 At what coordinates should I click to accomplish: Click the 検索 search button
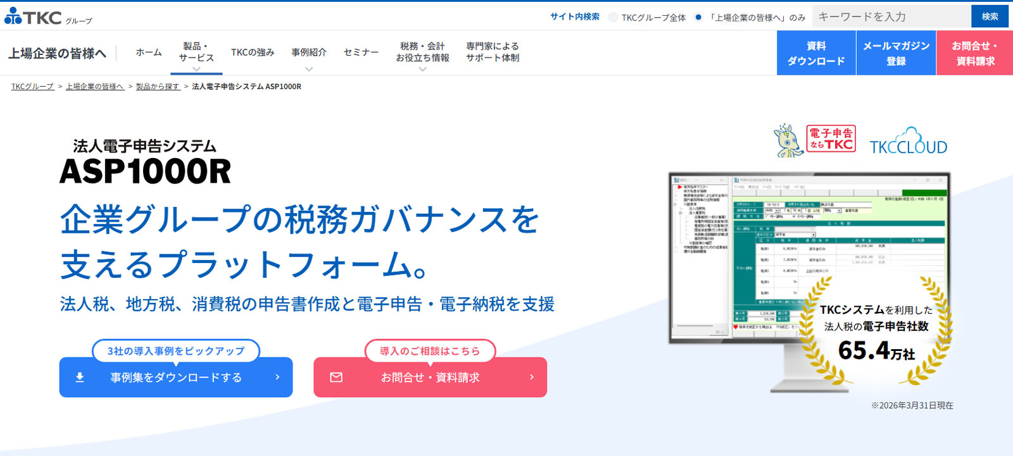coord(990,16)
